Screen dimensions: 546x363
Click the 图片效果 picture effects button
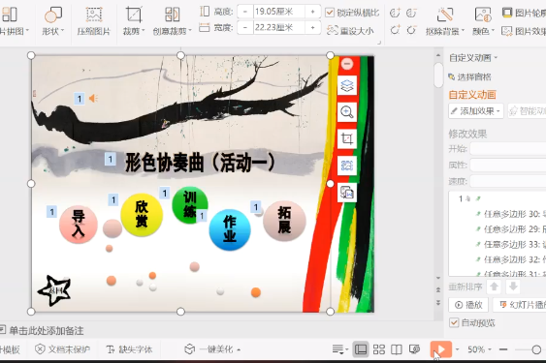(524, 31)
